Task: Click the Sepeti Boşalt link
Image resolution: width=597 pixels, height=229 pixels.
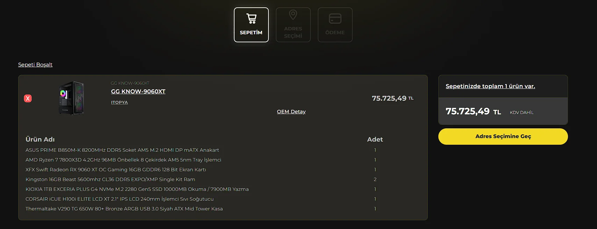Action: click(x=35, y=65)
